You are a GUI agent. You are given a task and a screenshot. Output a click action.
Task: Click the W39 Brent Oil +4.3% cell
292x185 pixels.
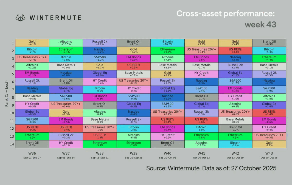[134, 43]
